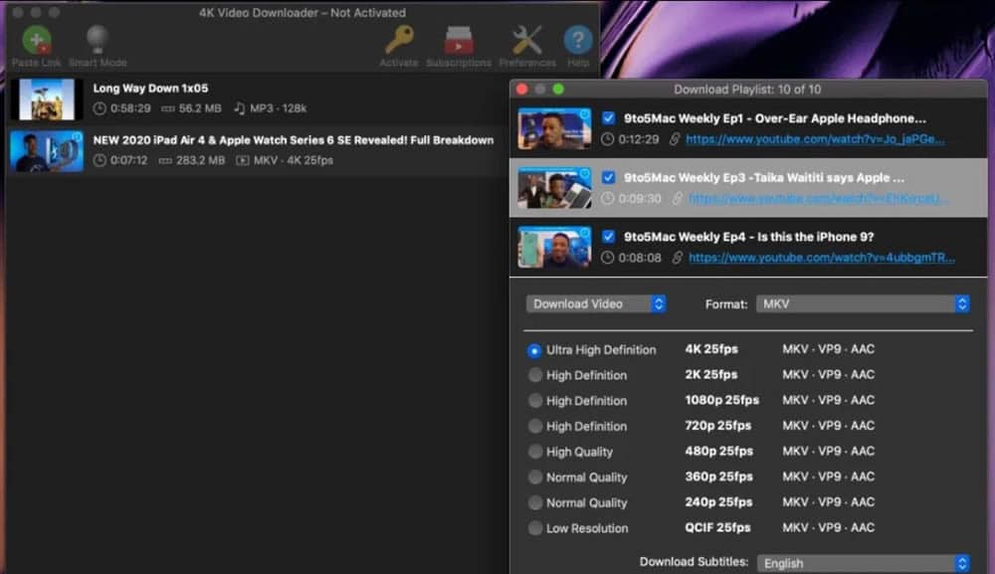Click link icon for 9to5Mac Weekly Ep1
Viewport: 995px width, 574px height.
click(675, 139)
